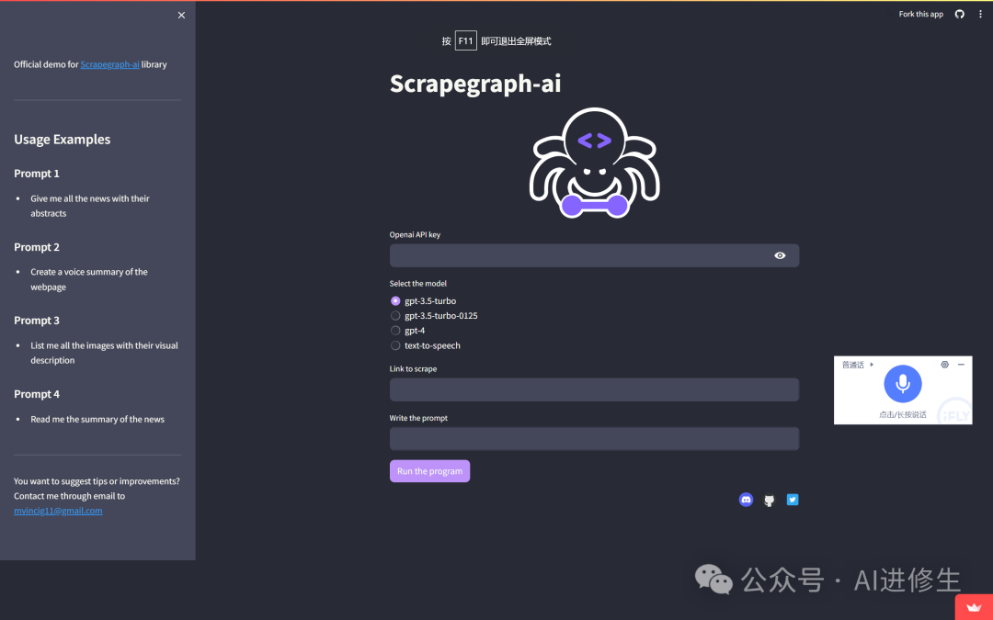The height and width of the screenshot is (620, 993).
Task: Expand the 普通话 language selector arrow
Action: pos(872,365)
